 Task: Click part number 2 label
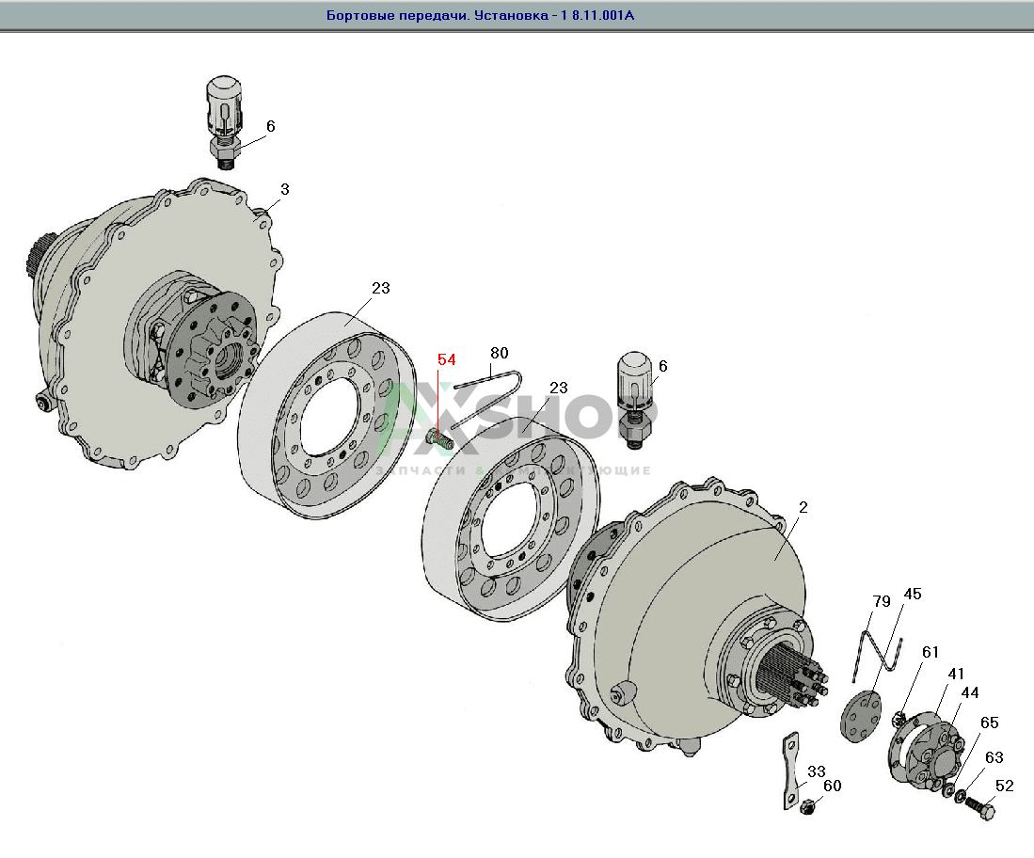(x=803, y=507)
